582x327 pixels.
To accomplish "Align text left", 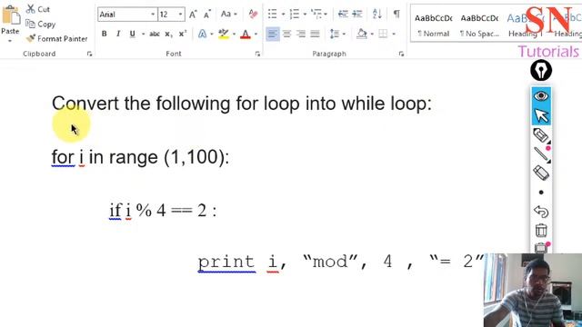I will coord(273,35).
